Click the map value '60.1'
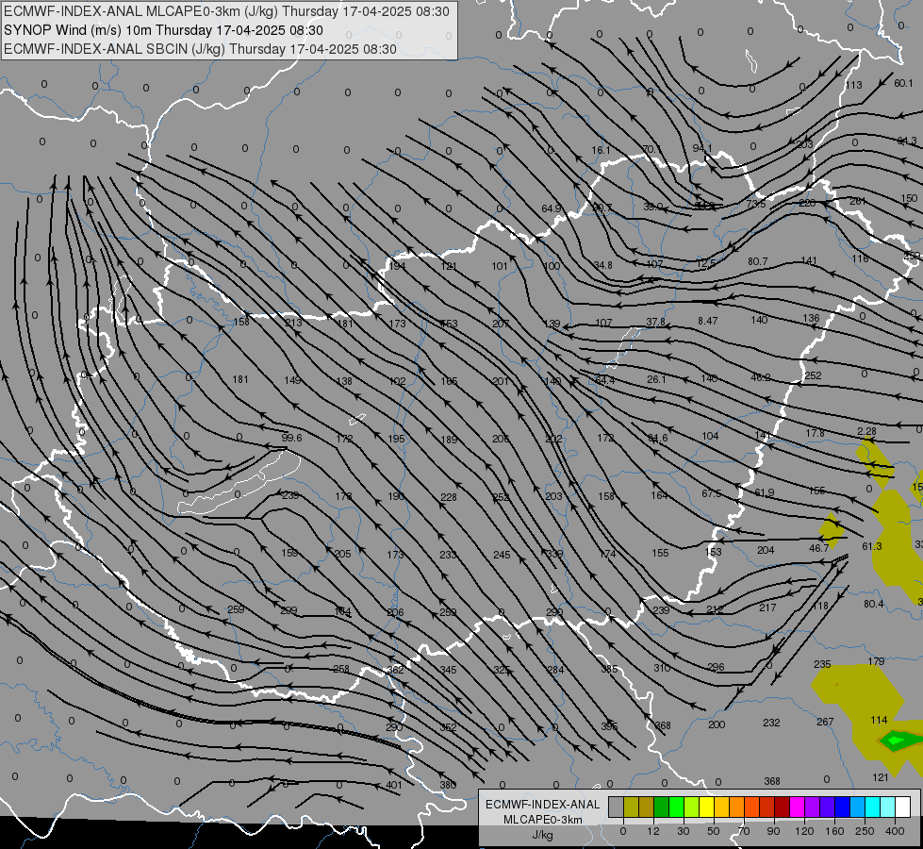 click(903, 84)
